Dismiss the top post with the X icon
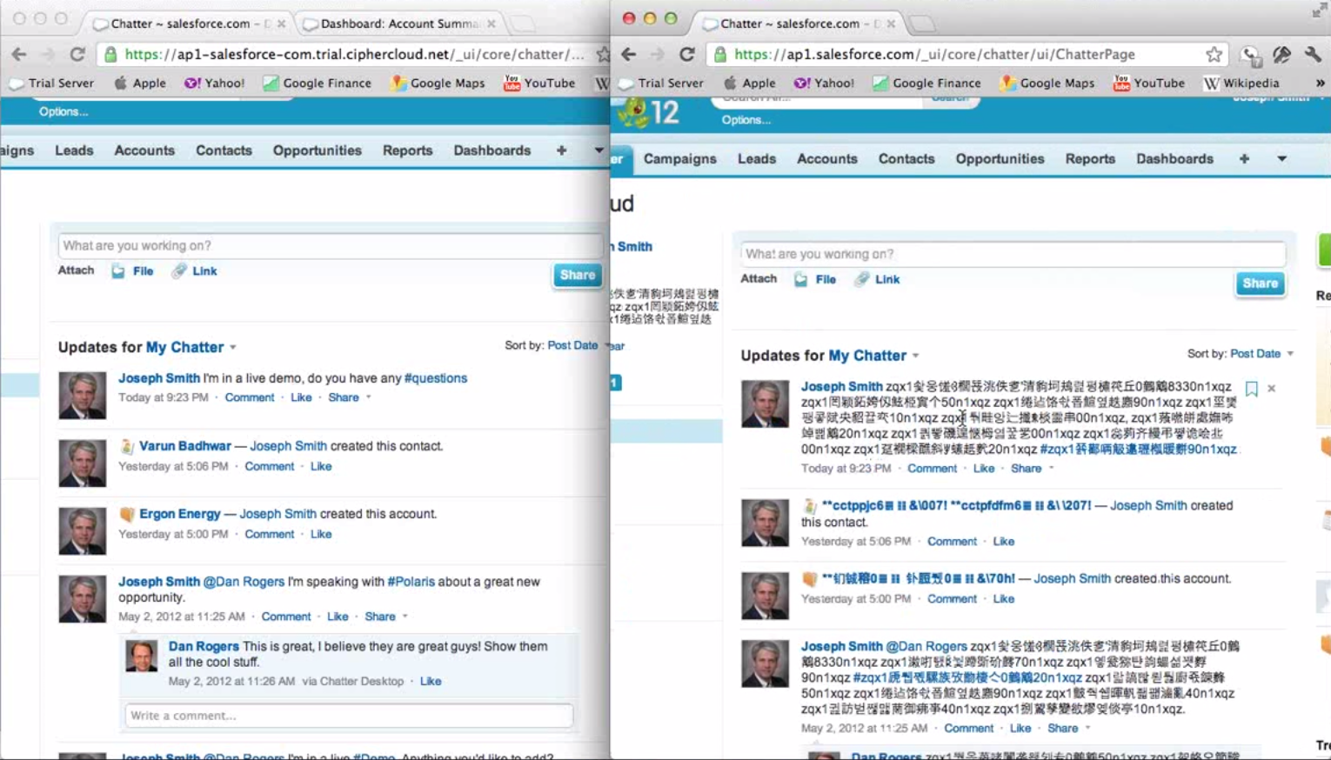The image size is (1331, 760). coord(1271,389)
